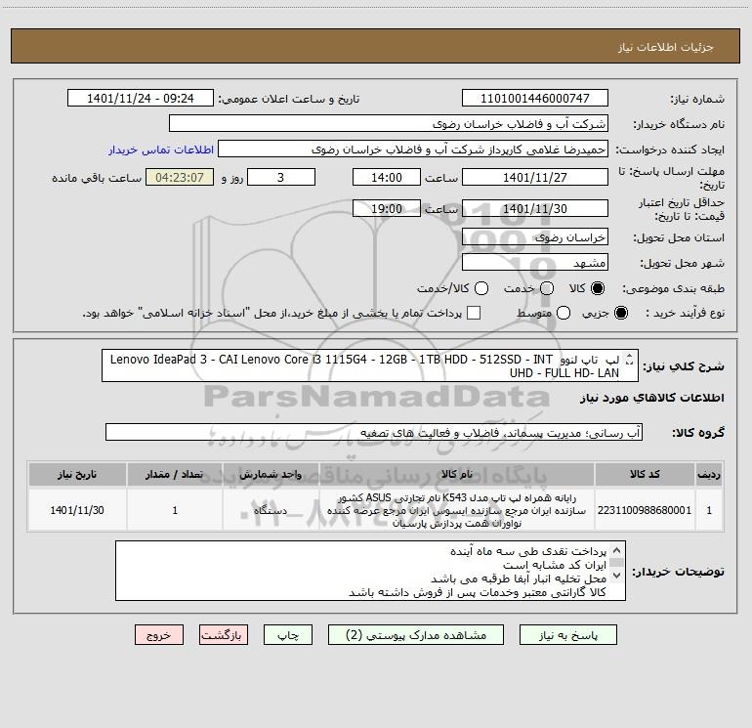
Task: Click the ردیف column header
Action: click(709, 474)
